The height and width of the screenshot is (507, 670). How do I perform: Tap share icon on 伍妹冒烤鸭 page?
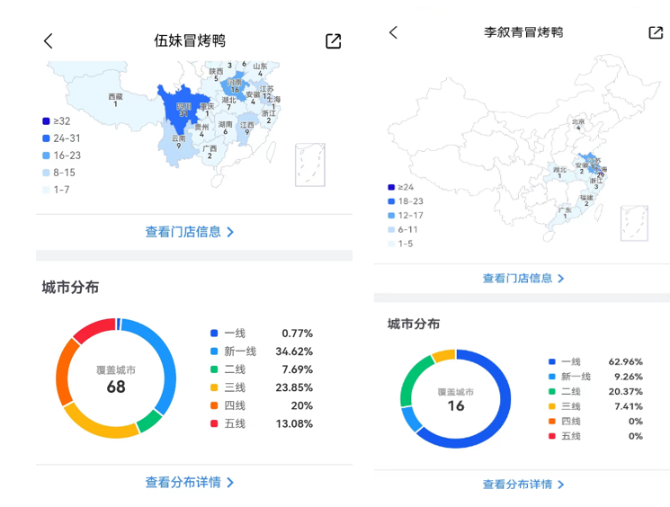[x=333, y=40]
